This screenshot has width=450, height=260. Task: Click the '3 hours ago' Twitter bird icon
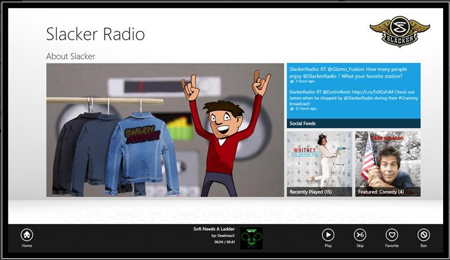click(x=292, y=81)
